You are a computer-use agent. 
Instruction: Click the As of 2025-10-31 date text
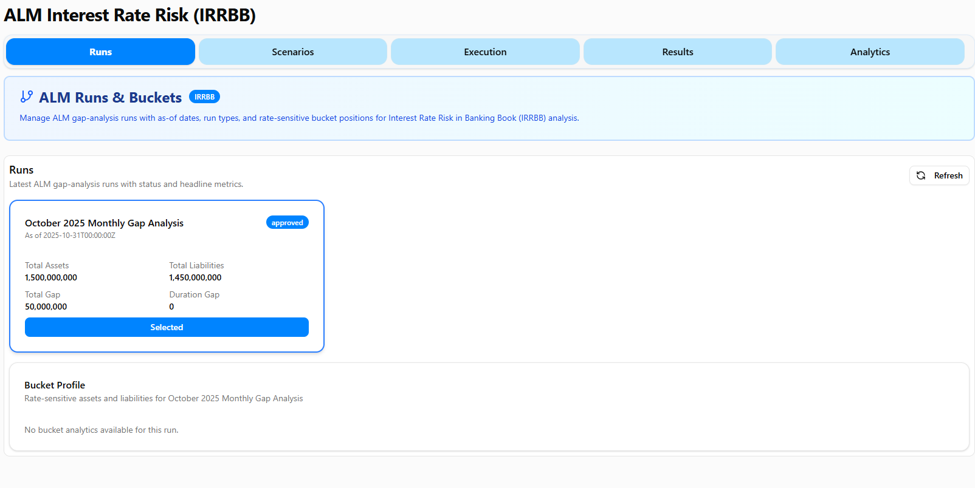click(x=70, y=236)
